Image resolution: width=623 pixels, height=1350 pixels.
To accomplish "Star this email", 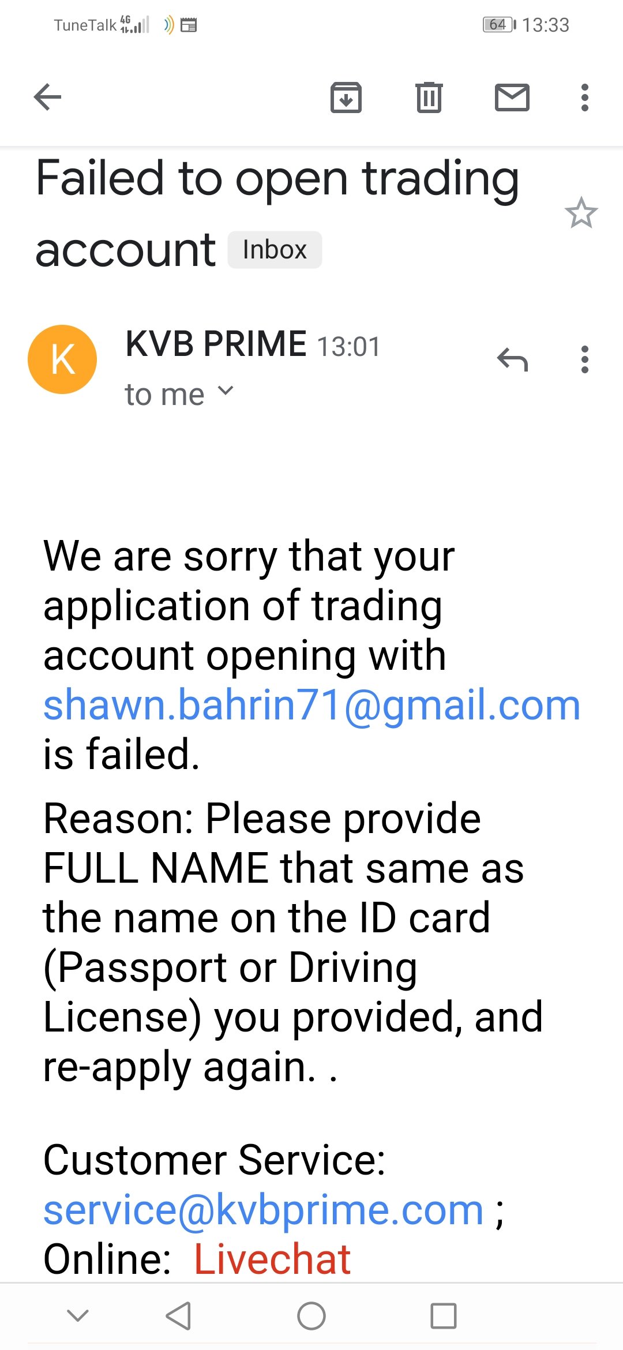I will pos(581,213).
